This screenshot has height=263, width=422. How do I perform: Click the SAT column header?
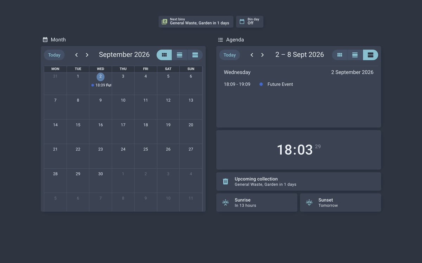coord(168,69)
